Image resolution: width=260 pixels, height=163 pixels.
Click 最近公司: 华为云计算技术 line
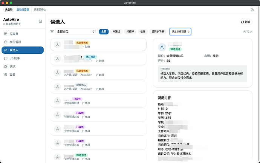(x=174, y=154)
